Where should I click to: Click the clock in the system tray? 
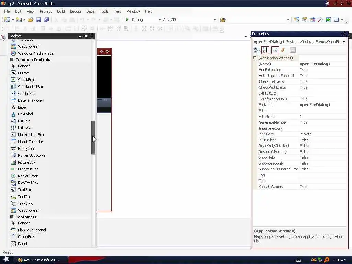click(x=339, y=260)
